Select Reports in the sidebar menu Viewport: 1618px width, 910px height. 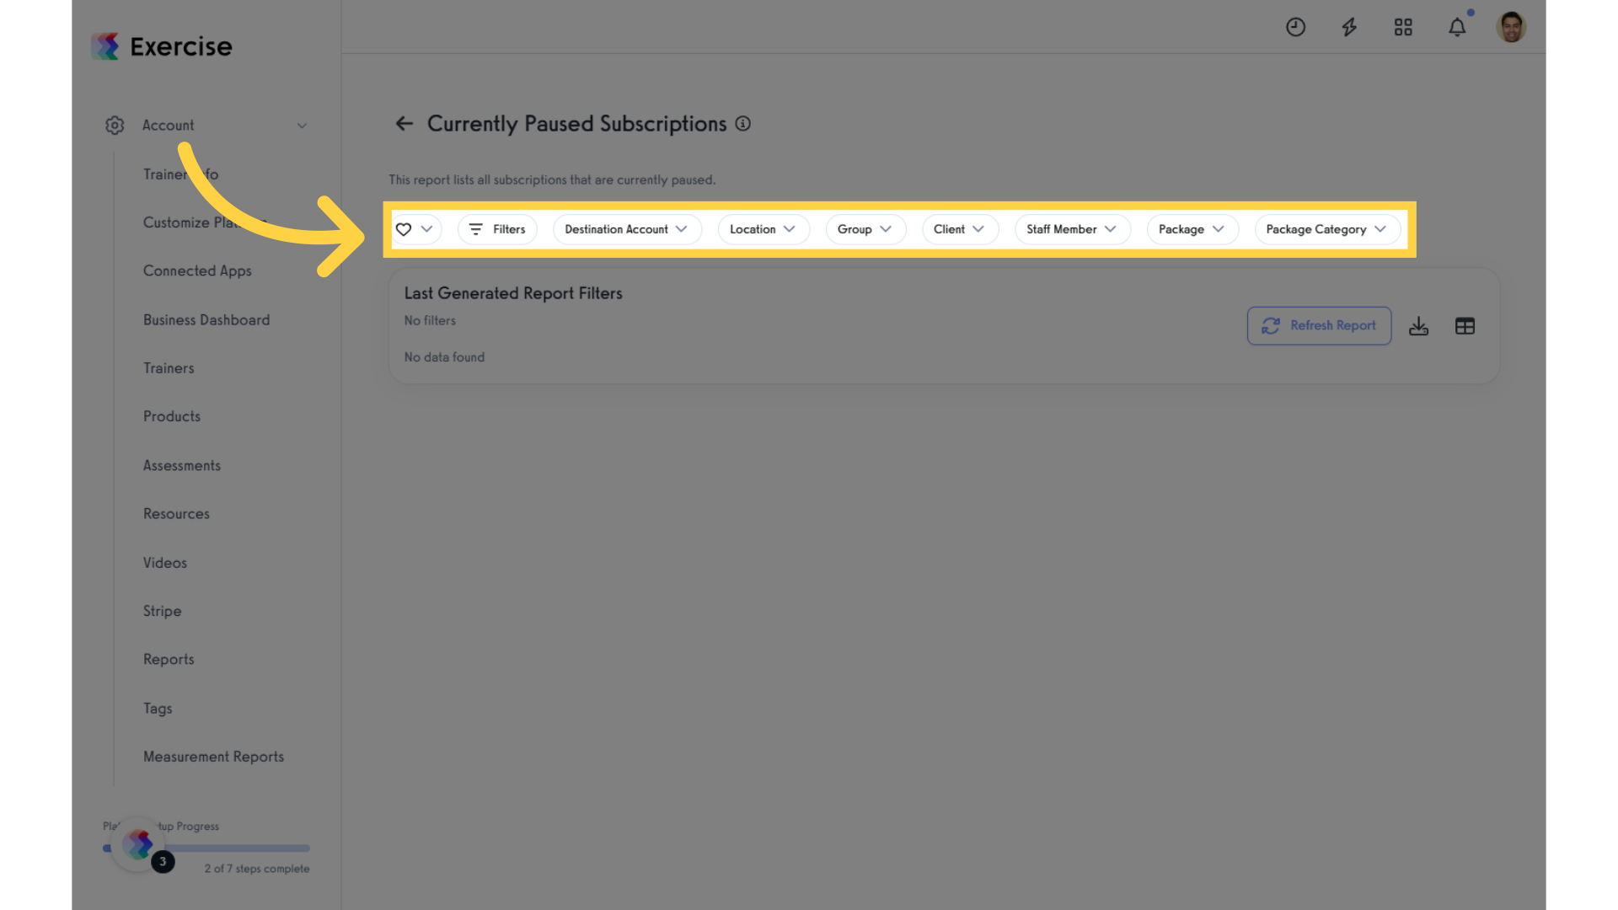[169, 660]
